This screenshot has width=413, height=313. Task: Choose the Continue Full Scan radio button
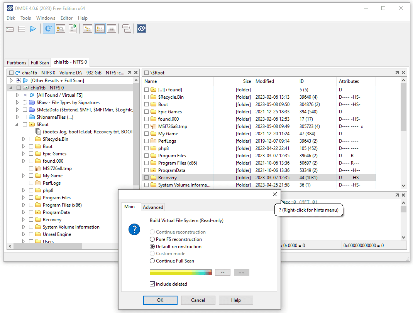coord(152,261)
